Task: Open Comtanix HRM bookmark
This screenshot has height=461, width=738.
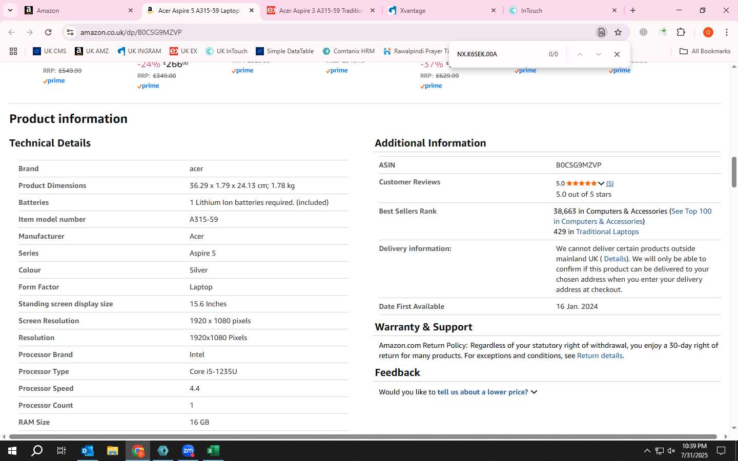Action: [x=348, y=51]
